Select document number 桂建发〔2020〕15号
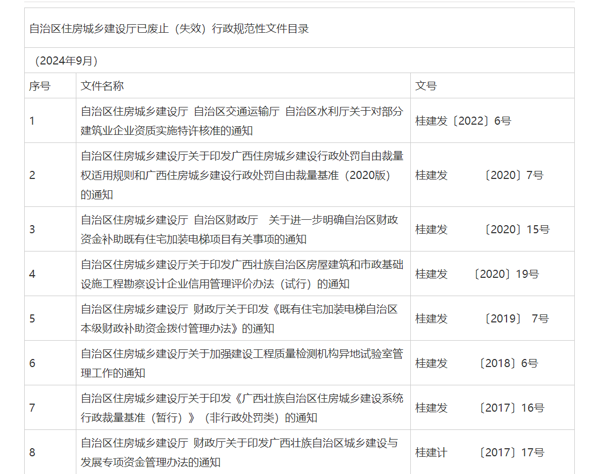 (482, 229)
